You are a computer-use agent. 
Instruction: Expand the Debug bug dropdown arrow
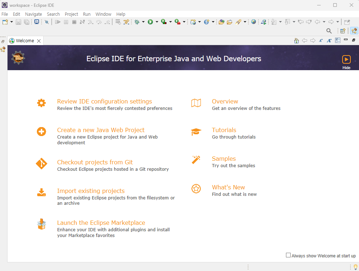143,22
